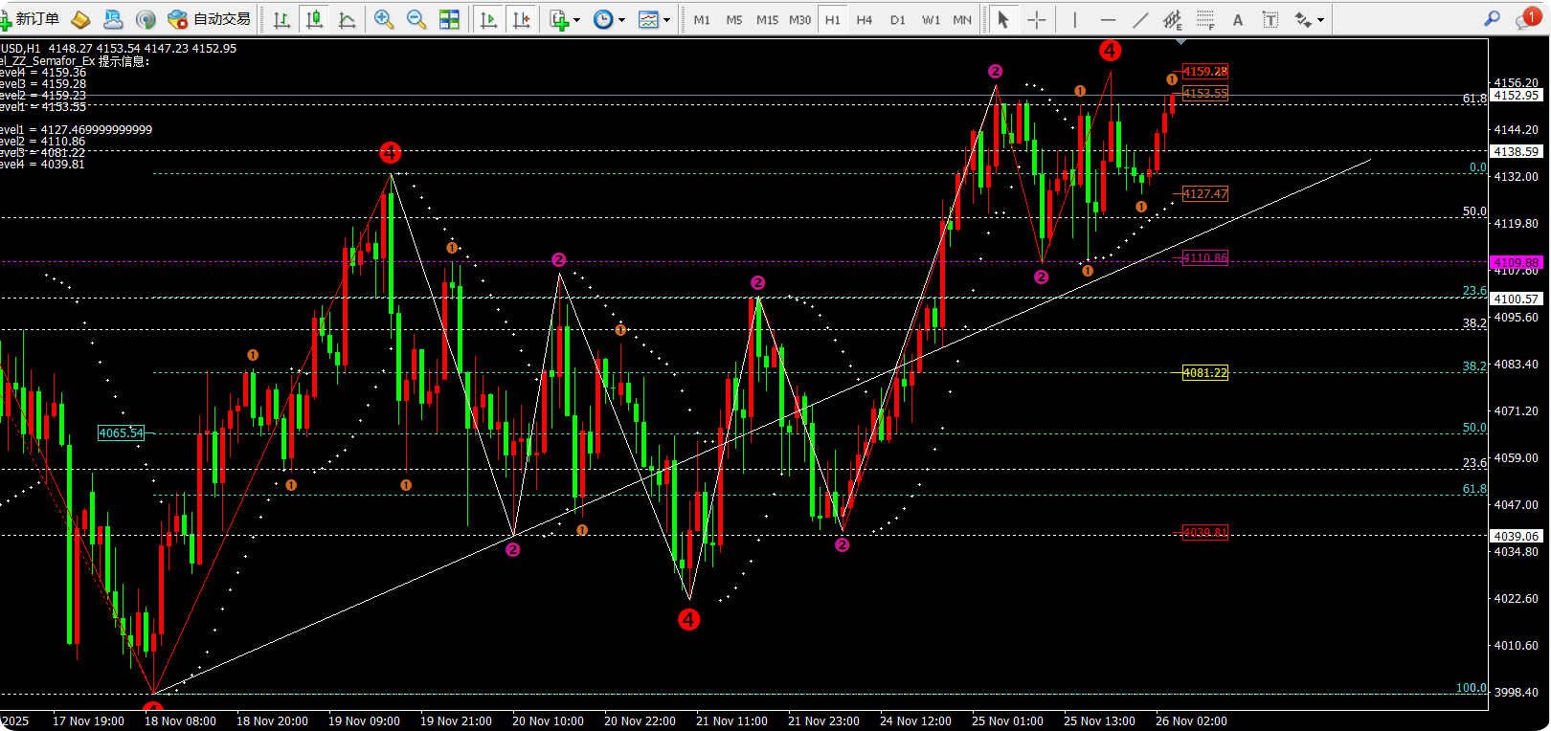Select the text (A) tool
The height and width of the screenshot is (731, 1551).
click(1238, 19)
